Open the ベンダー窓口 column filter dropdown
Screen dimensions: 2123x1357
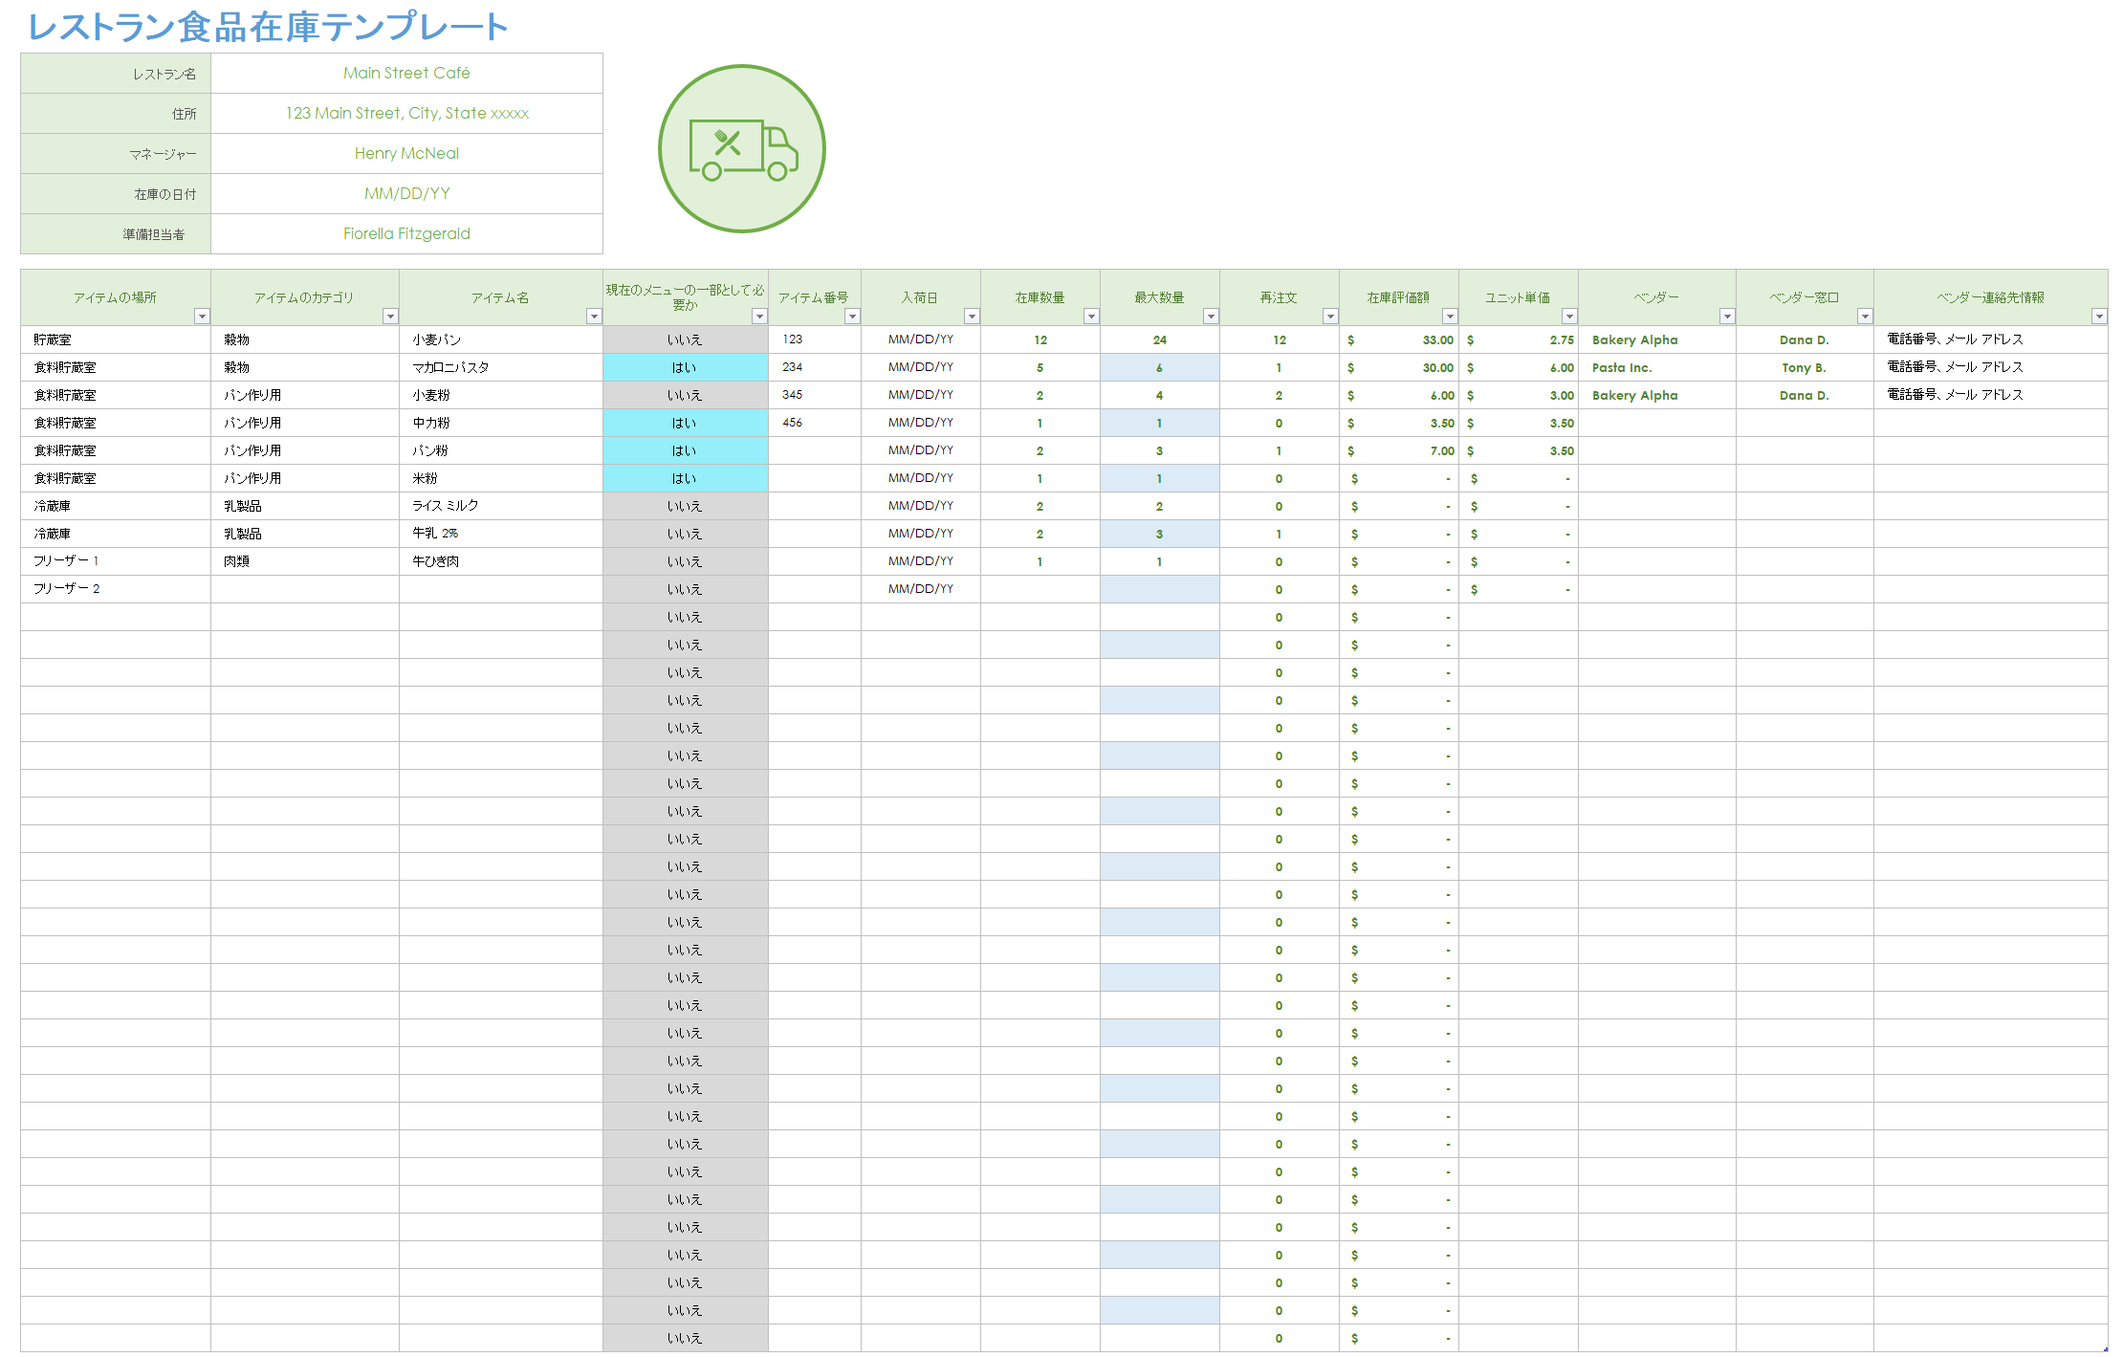pyautogui.click(x=1865, y=317)
